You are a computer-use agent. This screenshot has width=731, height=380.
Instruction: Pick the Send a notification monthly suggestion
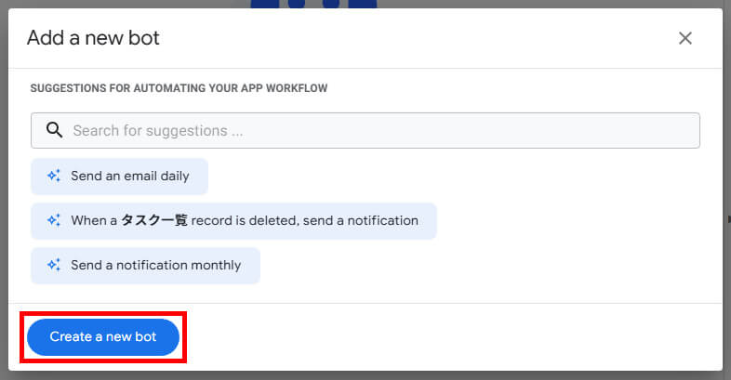click(x=155, y=266)
